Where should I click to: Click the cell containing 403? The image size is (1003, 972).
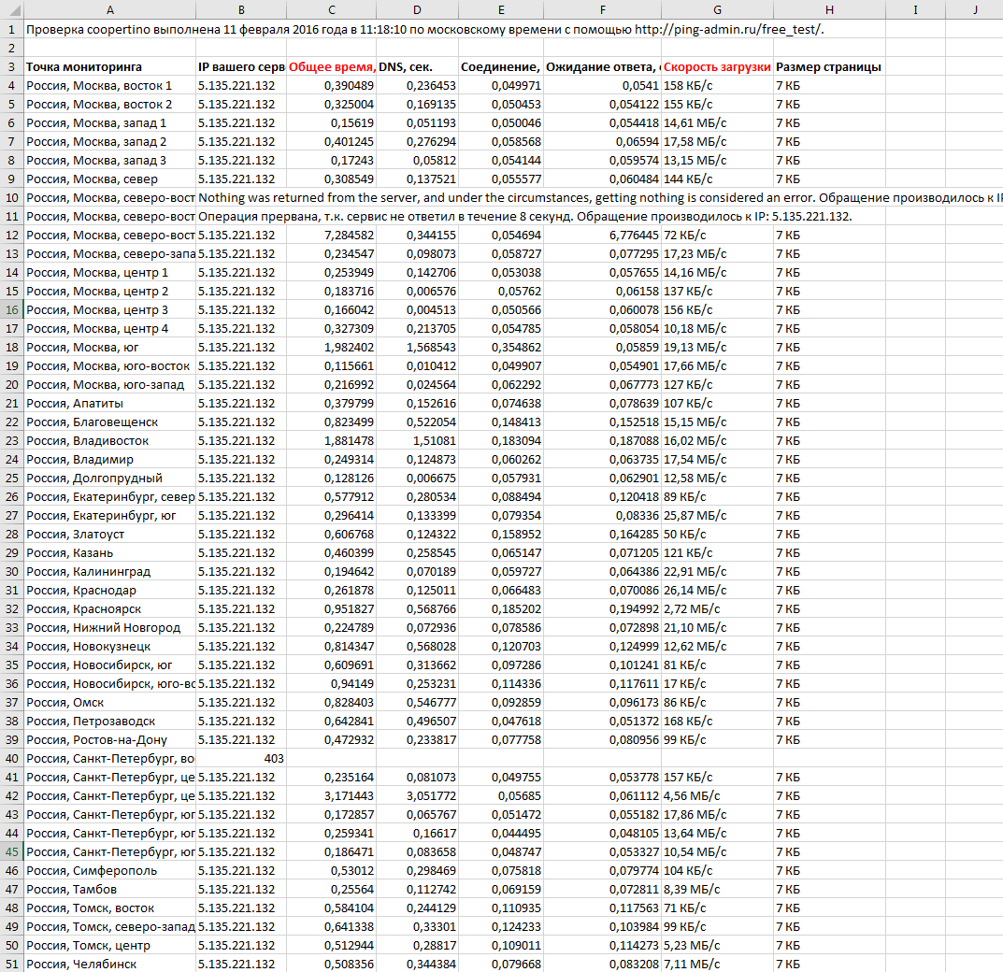coord(240,758)
